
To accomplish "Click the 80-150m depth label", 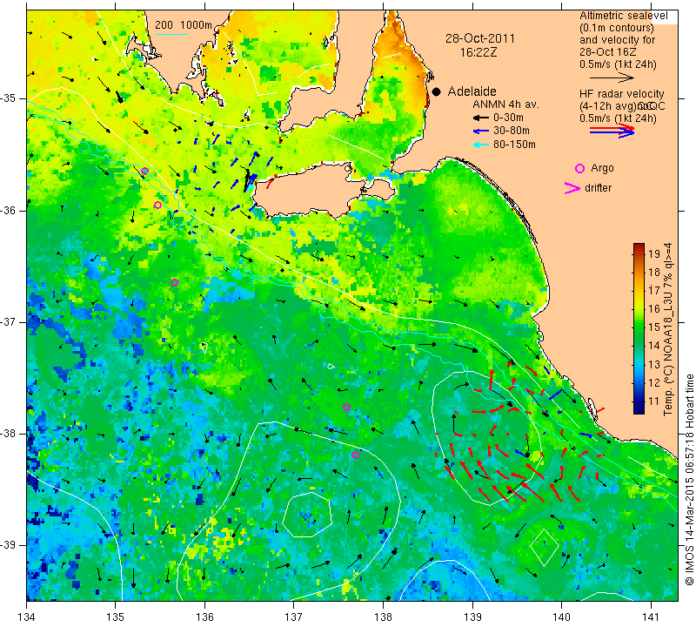I will tap(514, 145).
